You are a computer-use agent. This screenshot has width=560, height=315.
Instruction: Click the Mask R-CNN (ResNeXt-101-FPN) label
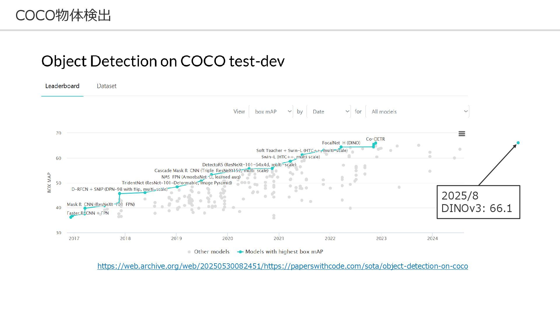point(101,204)
